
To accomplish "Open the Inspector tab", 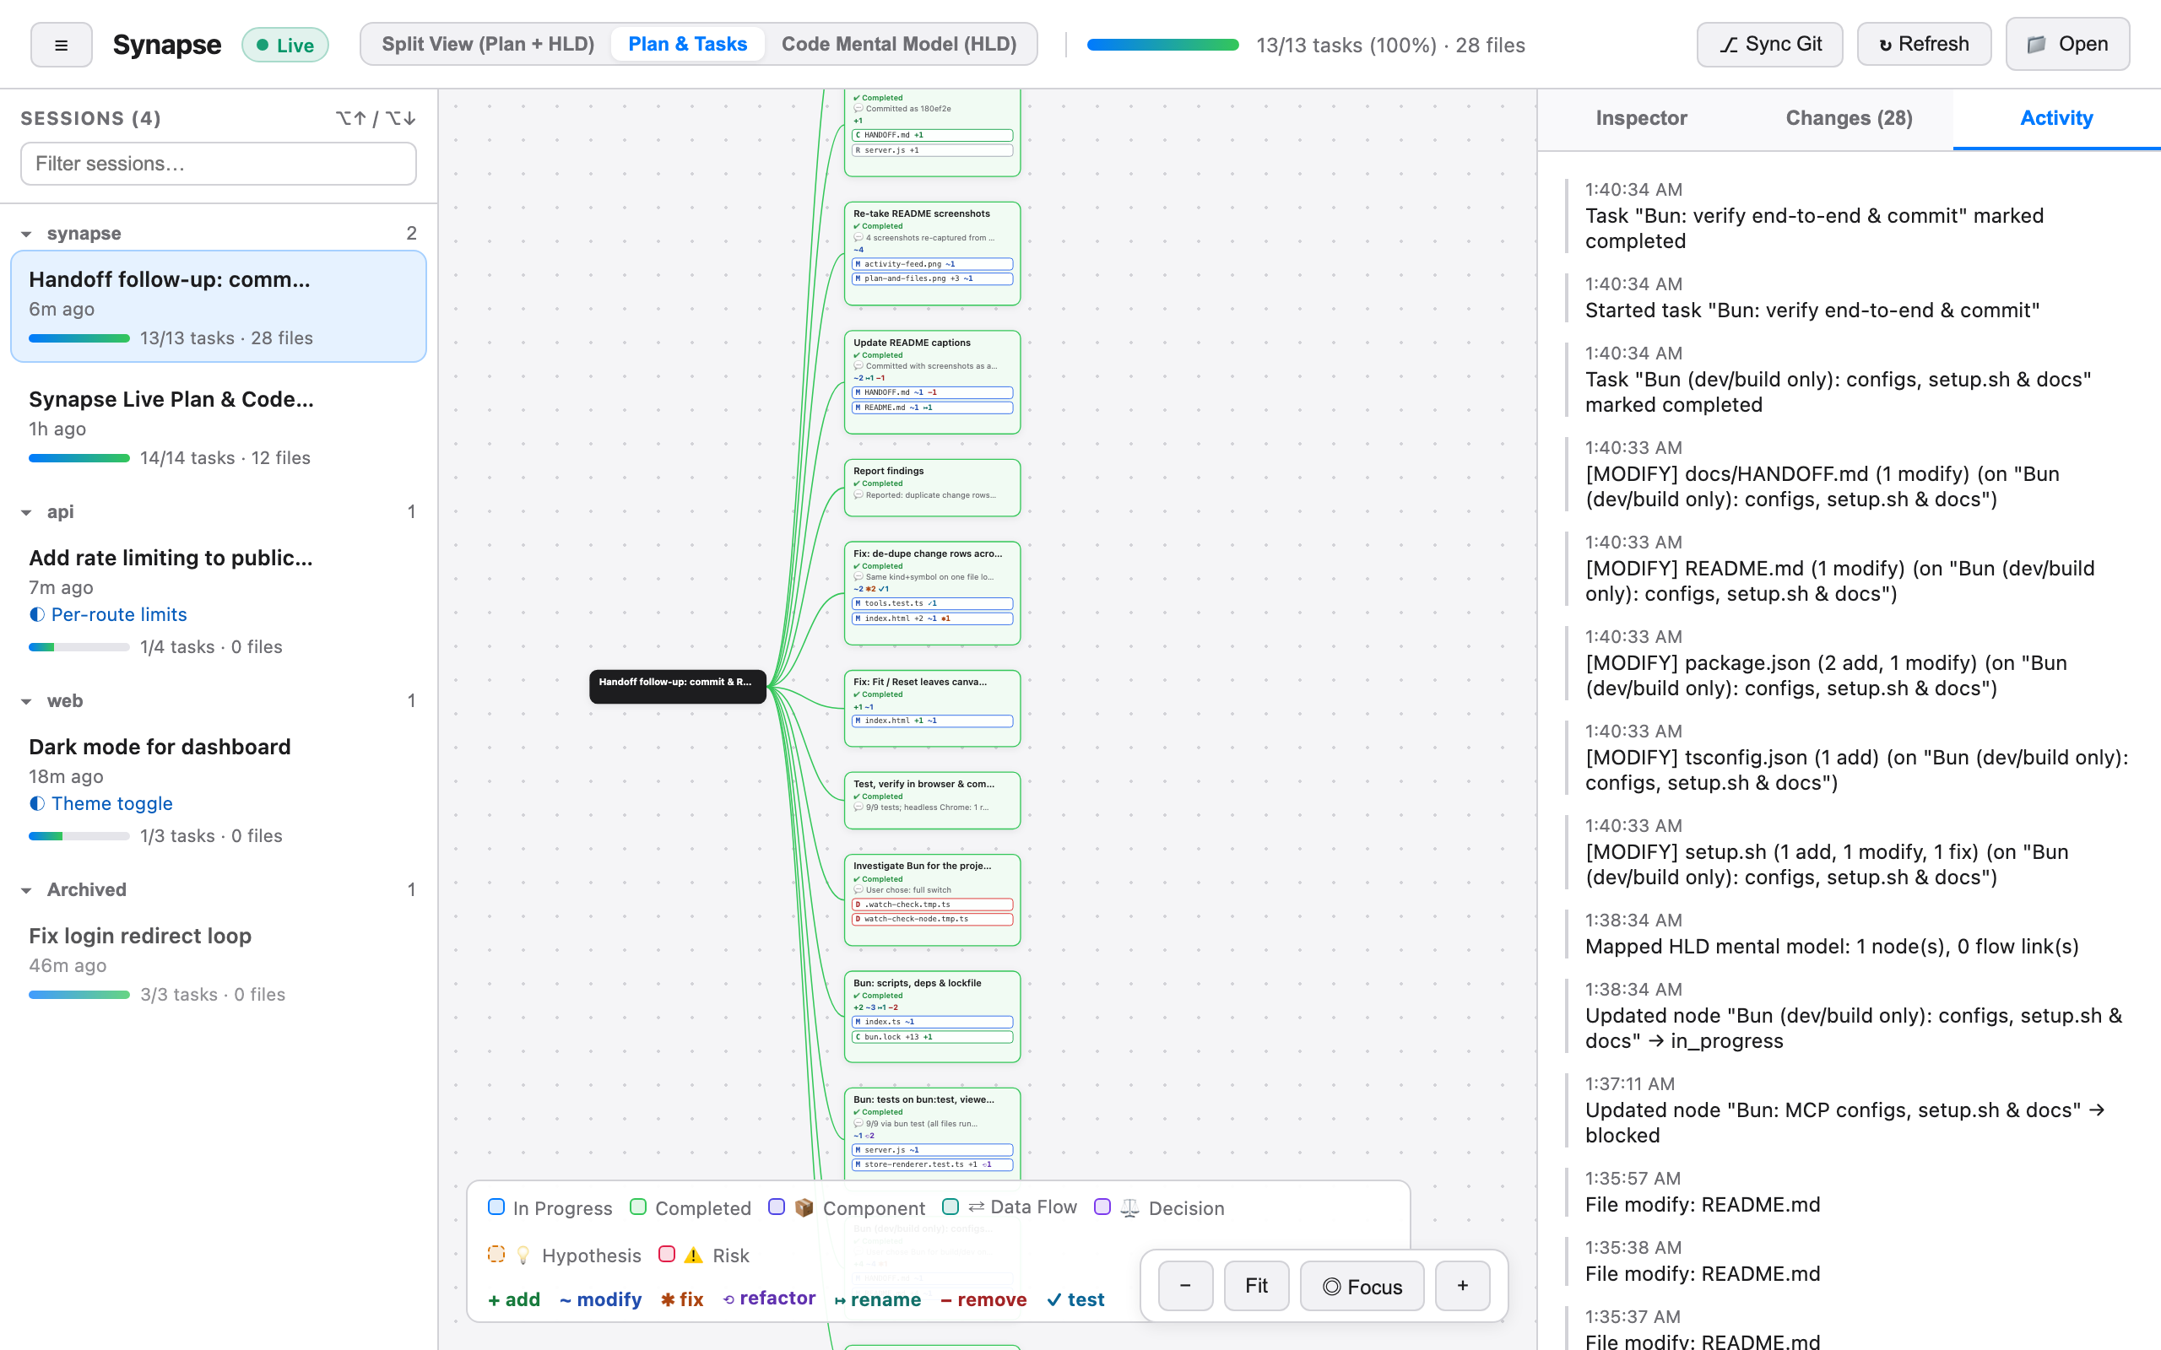I will 1641,118.
